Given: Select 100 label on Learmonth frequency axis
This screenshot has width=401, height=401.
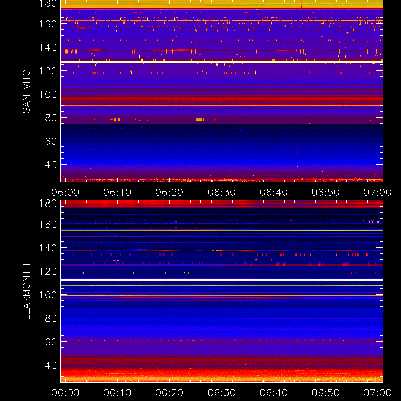Looking at the screenshot, I should pyautogui.click(x=48, y=295).
